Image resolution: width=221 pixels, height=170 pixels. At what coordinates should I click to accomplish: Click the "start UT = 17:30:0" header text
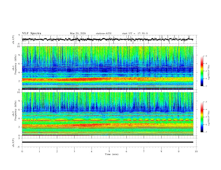coord(135,33)
